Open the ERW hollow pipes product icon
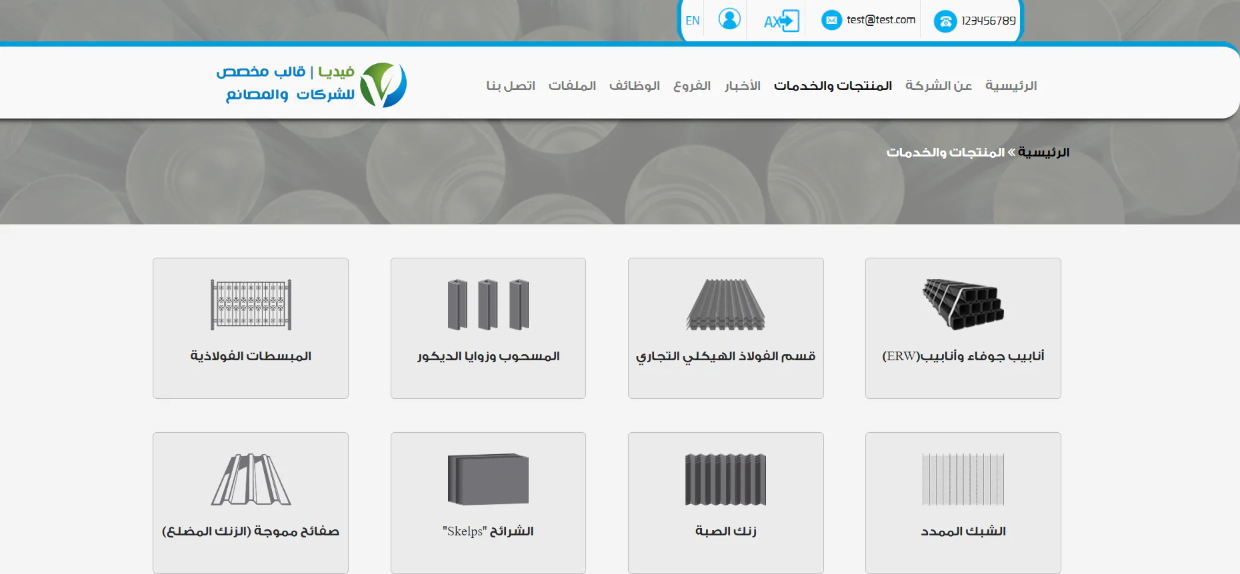The width and height of the screenshot is (1240, 574). click(x=963, y=304)
